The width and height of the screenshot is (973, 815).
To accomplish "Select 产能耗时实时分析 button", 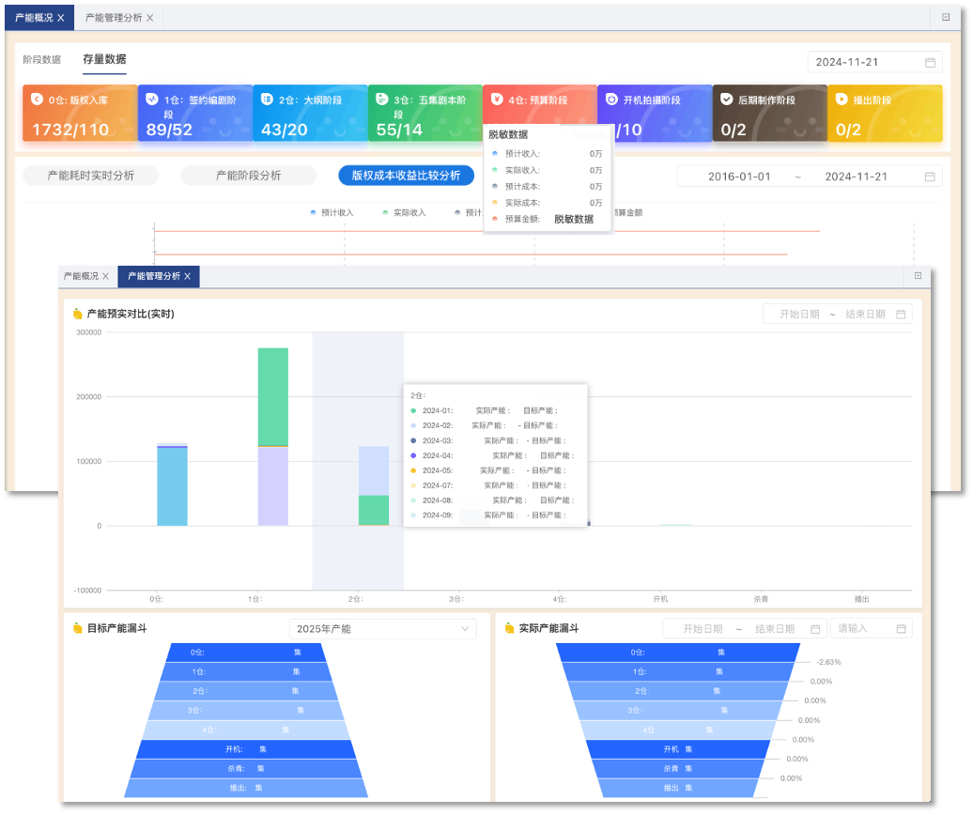I will pos(90,176).
